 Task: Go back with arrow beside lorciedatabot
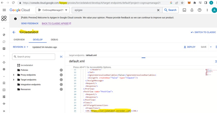tap(14, 32)
